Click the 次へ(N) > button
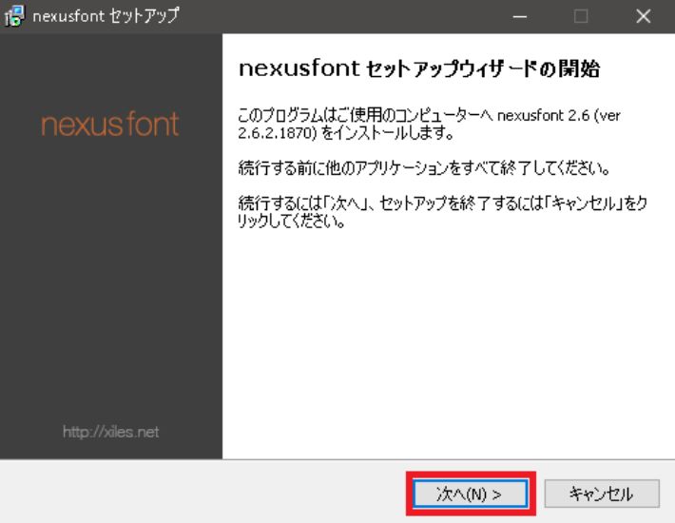The image size is (675, 523). point(471,494)
